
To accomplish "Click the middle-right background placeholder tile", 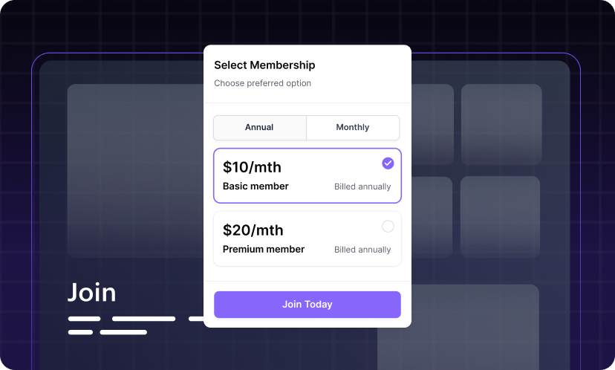I will 500,216.
